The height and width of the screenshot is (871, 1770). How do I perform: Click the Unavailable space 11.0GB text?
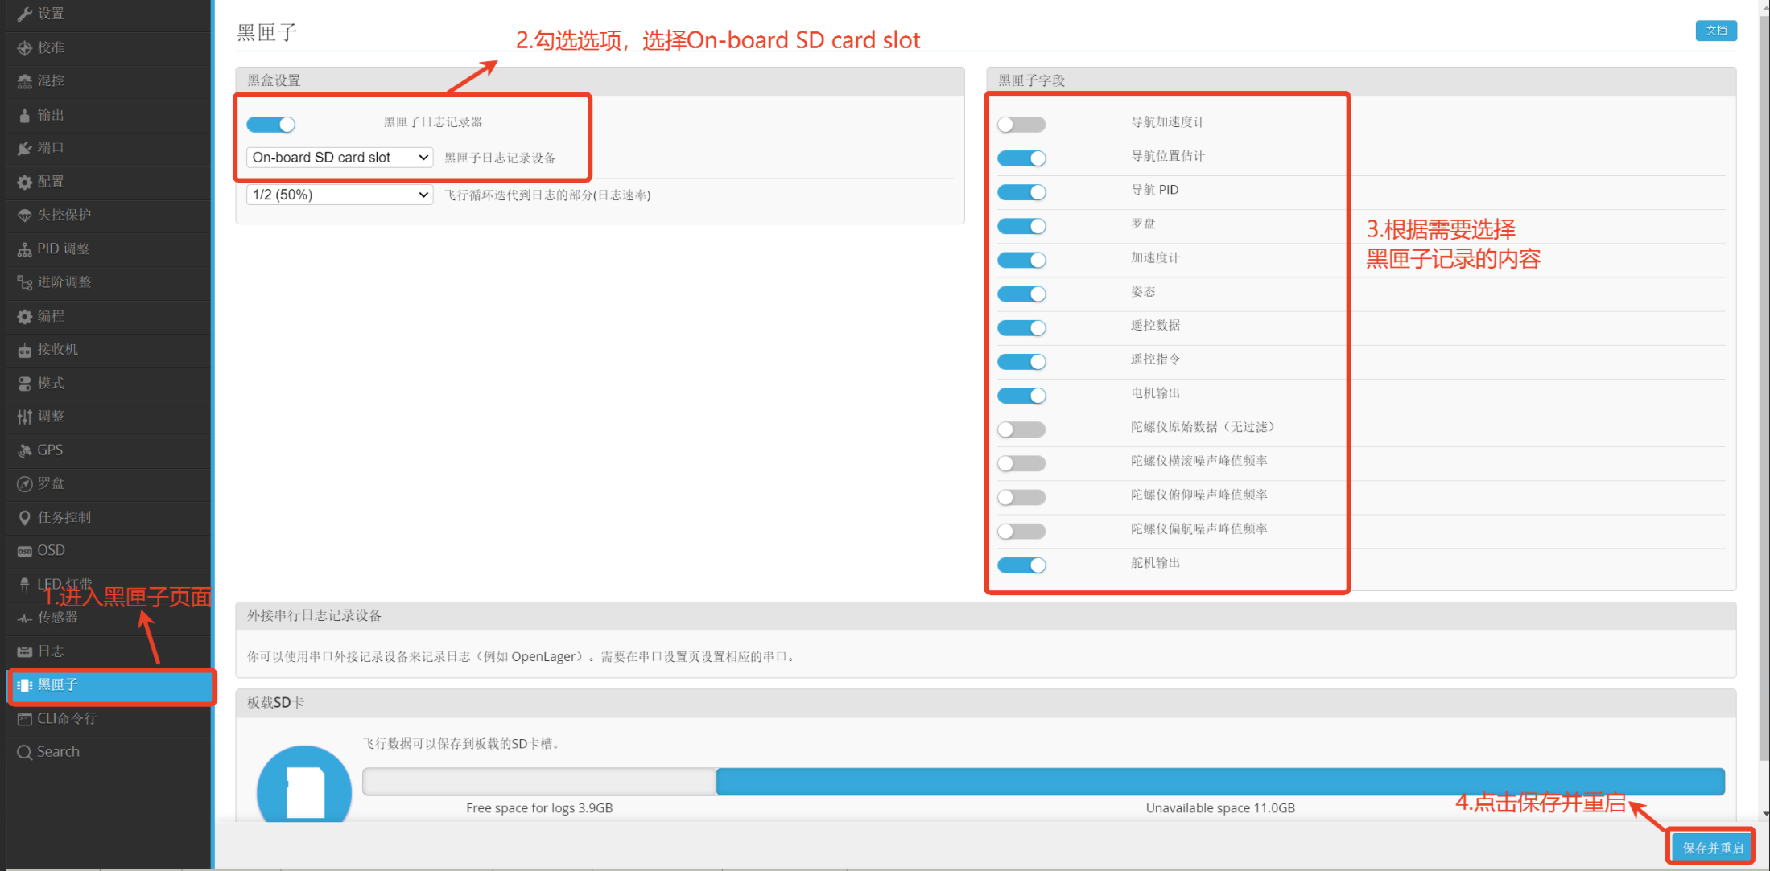(x=1220, y=808)
